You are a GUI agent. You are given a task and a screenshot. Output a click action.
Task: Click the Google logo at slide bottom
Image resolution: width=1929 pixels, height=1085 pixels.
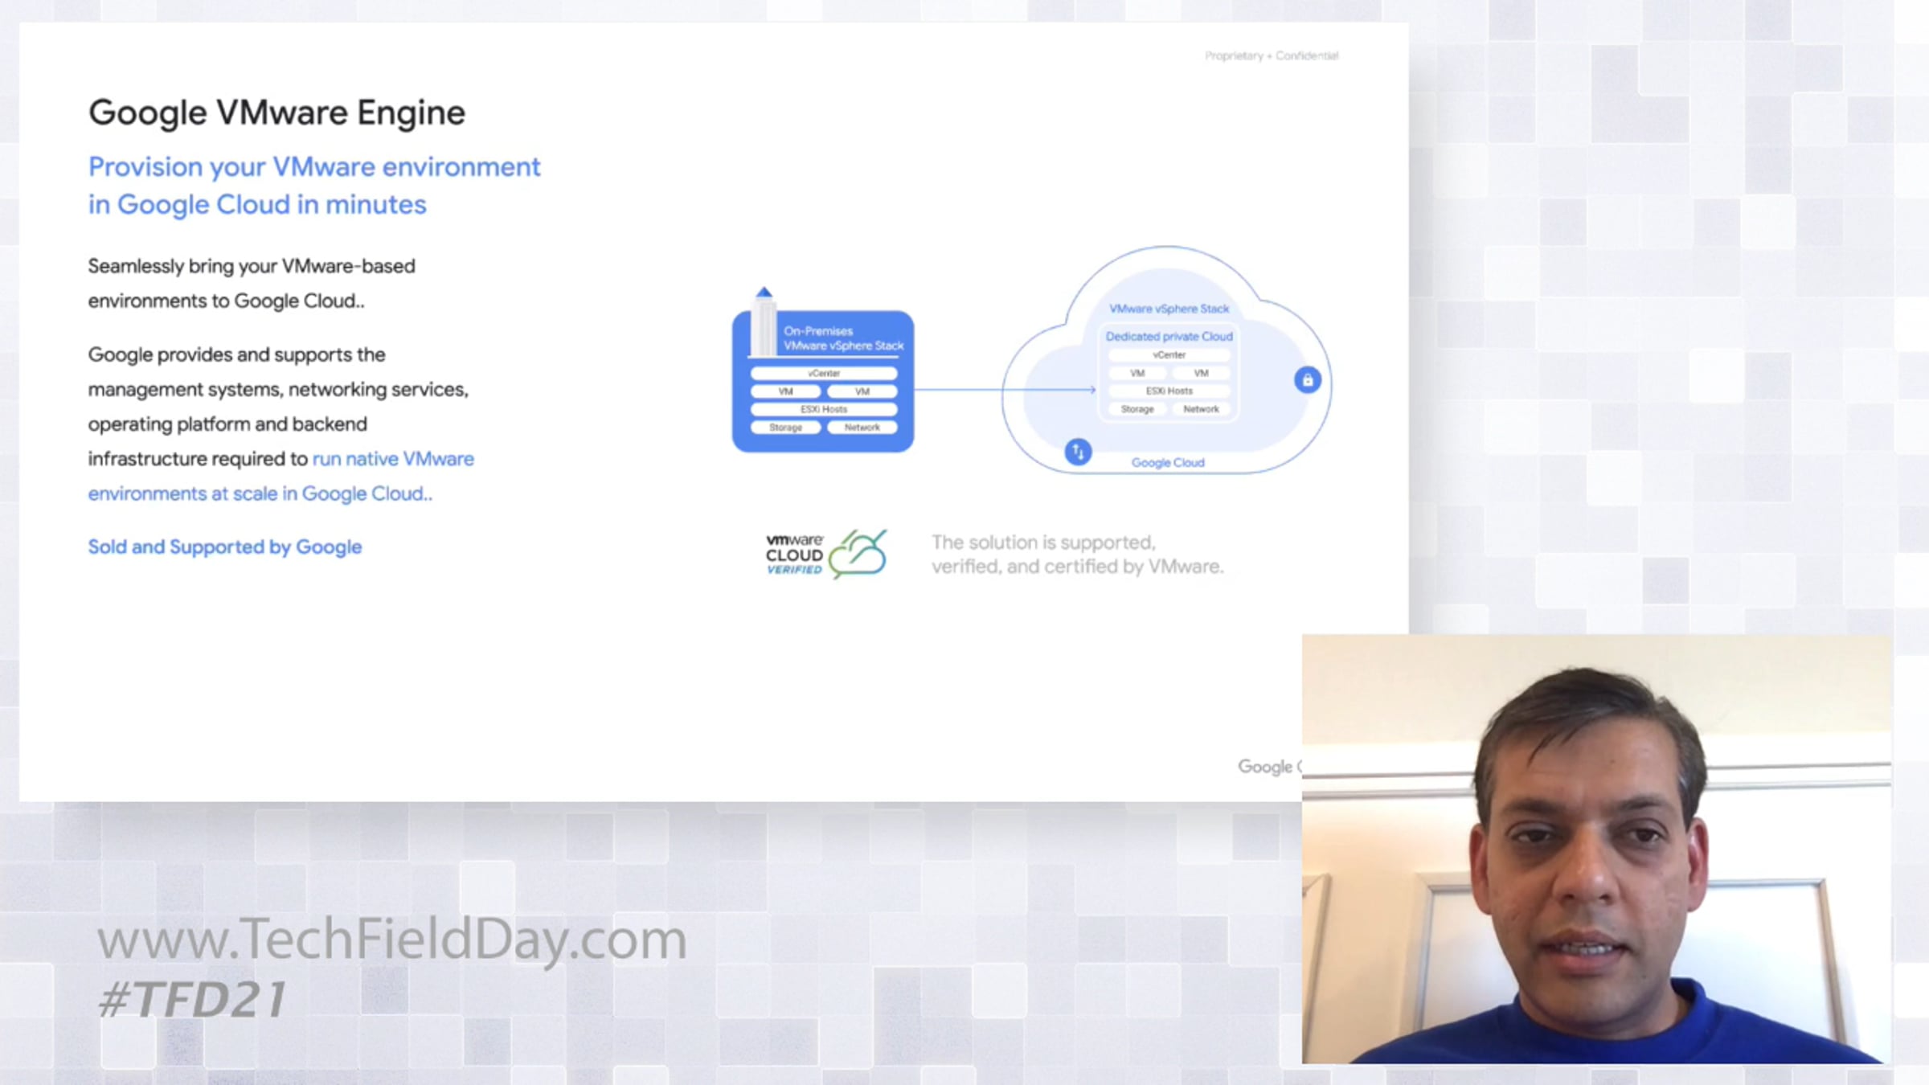point(1265,767)
